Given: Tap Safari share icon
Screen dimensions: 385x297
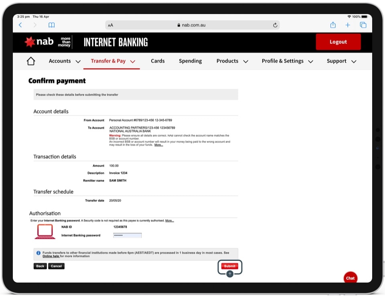Looking at the screenshot, I should 333,25.
